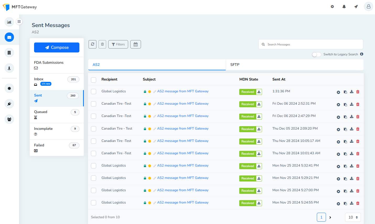
Task: Download MDN for Nov 25 5:24:55 PM message
Action: tap(259, 203)
